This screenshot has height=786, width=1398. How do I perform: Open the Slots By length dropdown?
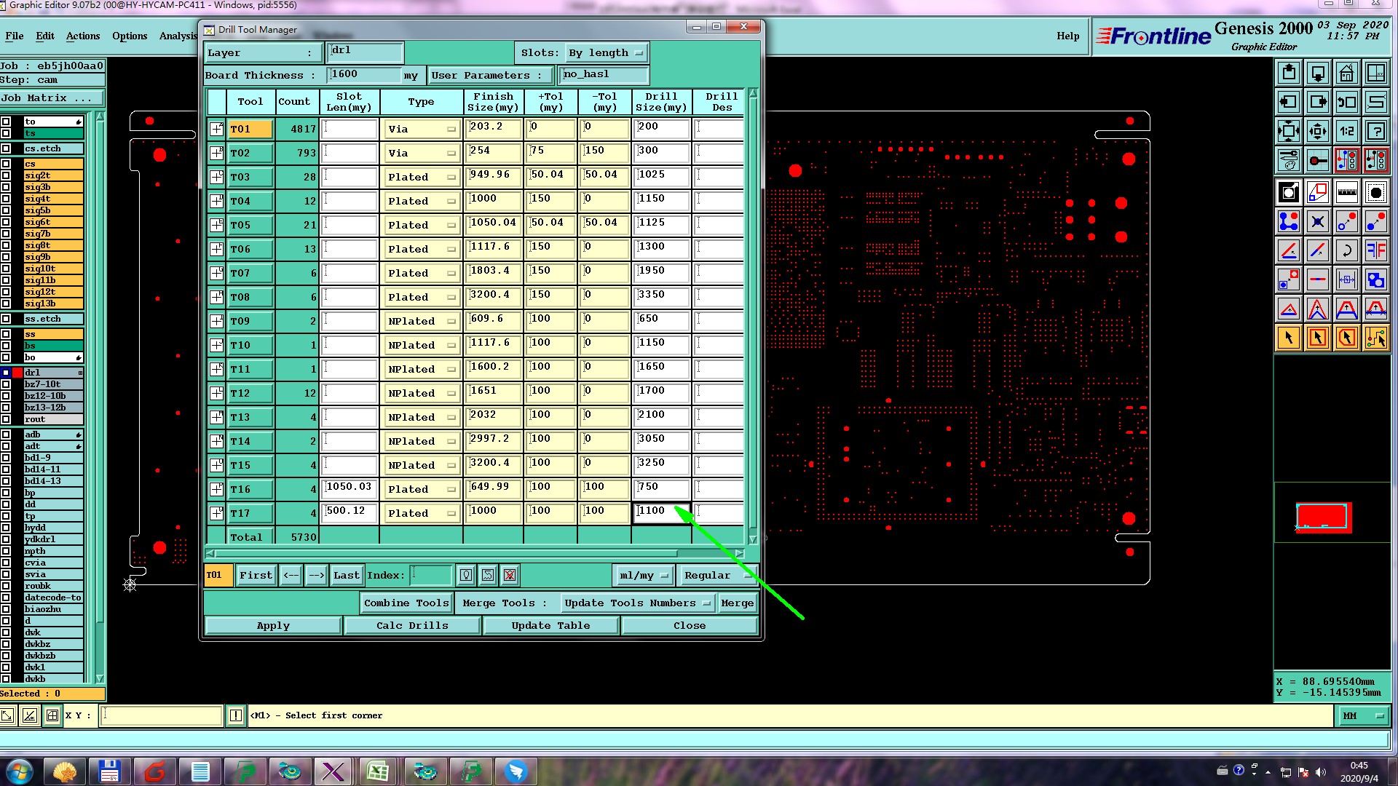click(x=607, y=52)
